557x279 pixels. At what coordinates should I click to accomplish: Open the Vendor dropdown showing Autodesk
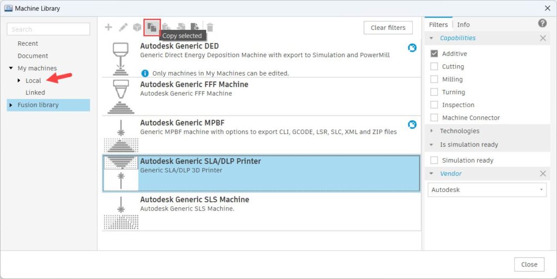point(487,190)
